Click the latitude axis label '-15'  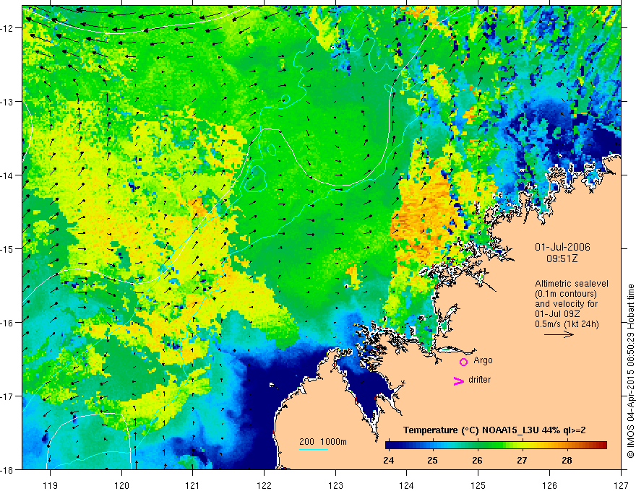pos(8,249)
